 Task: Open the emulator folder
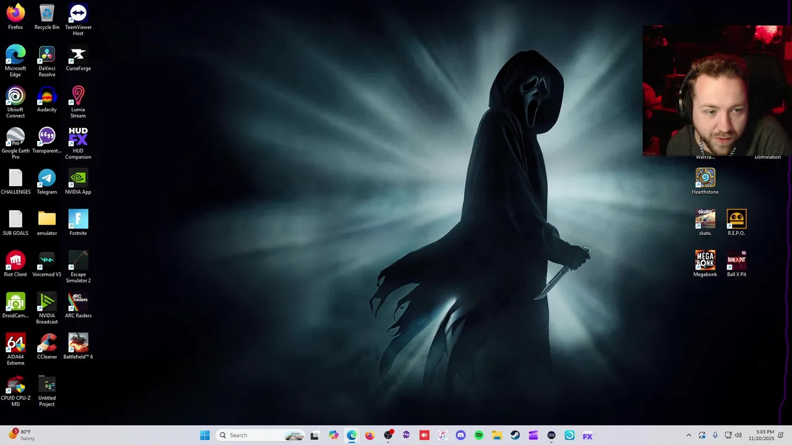[x=47, y=222]
